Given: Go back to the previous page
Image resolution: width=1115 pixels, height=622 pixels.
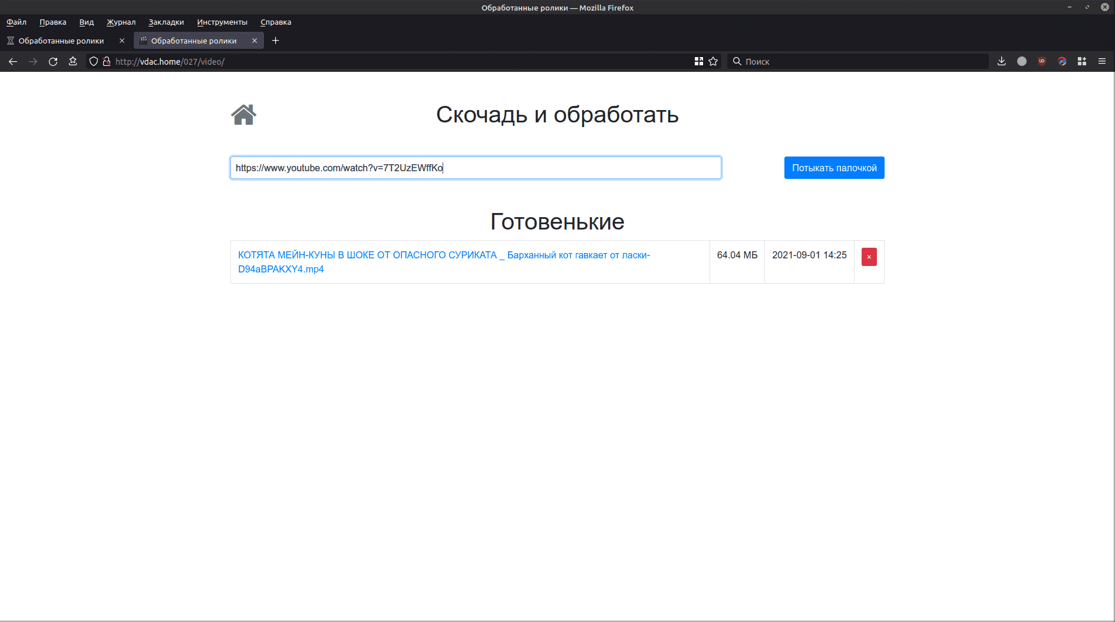Looking at the screenshot, I should pyautogui.click(x=13, y=62).
